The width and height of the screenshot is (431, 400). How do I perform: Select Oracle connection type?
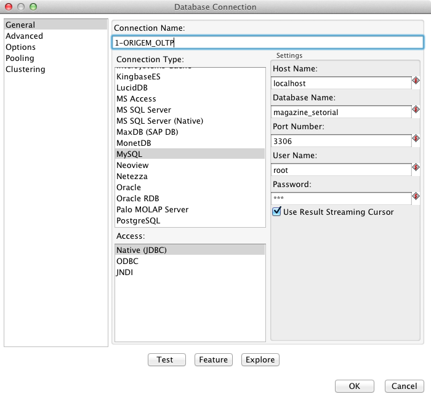point(190,187)
